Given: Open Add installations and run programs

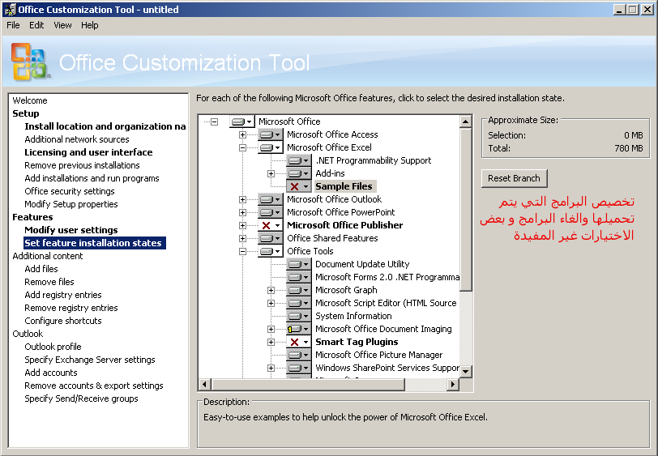Looking at the screenshot, I should 92,178.
